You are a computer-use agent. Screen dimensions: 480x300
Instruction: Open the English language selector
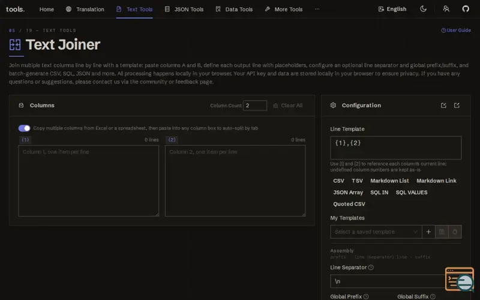point(392,9)
